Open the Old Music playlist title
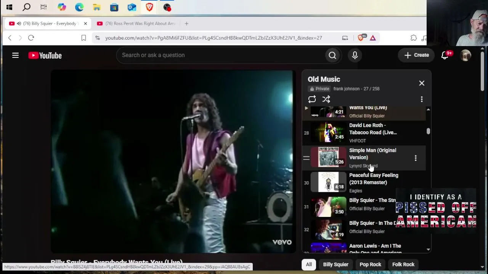Viewport: 488px width, 274px height. (324, 79)
